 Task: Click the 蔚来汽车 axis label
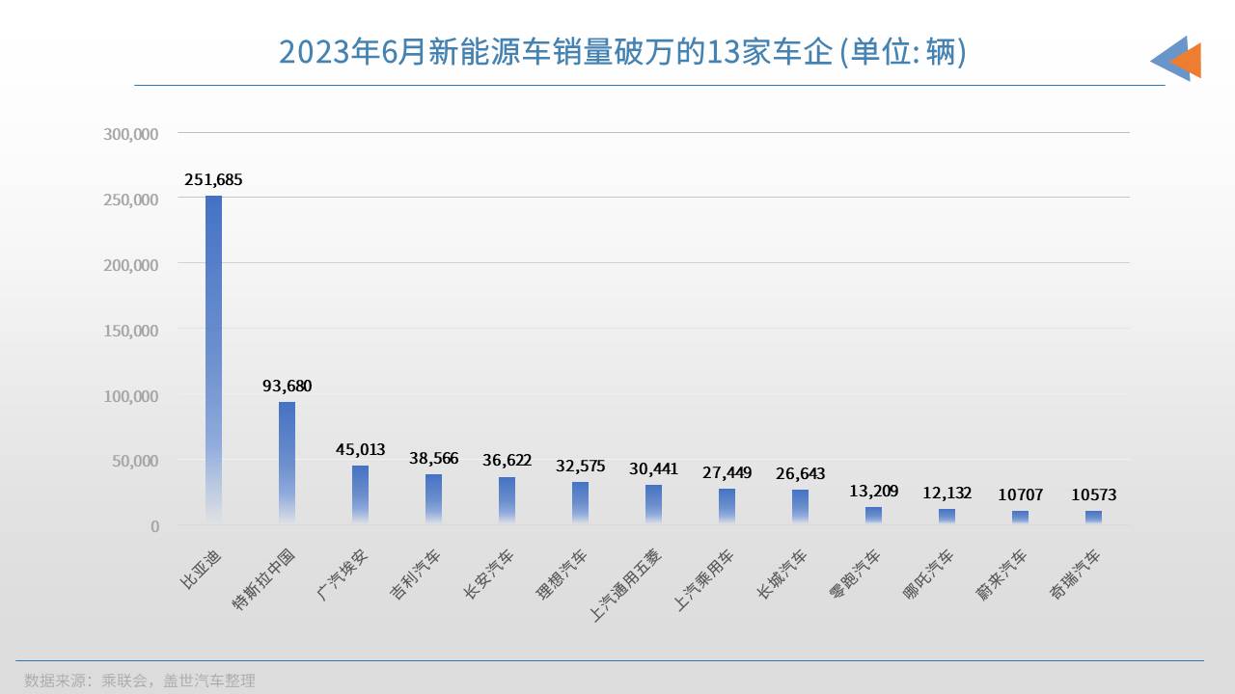click(1002, 574)
